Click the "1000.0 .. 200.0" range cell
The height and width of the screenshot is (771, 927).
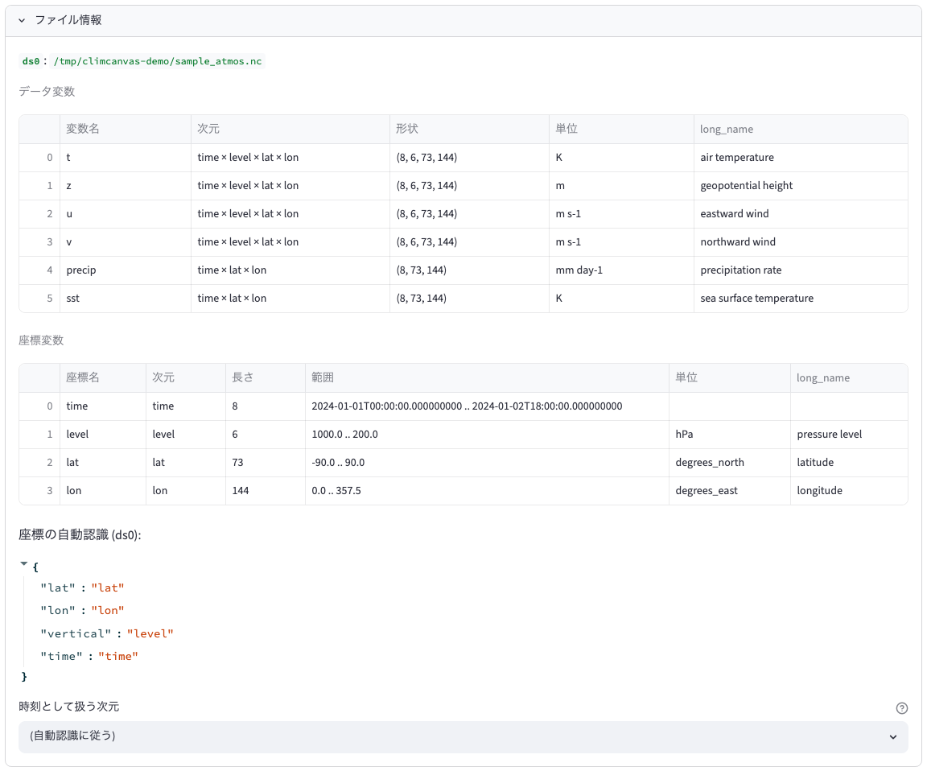[x=487, y=435]
